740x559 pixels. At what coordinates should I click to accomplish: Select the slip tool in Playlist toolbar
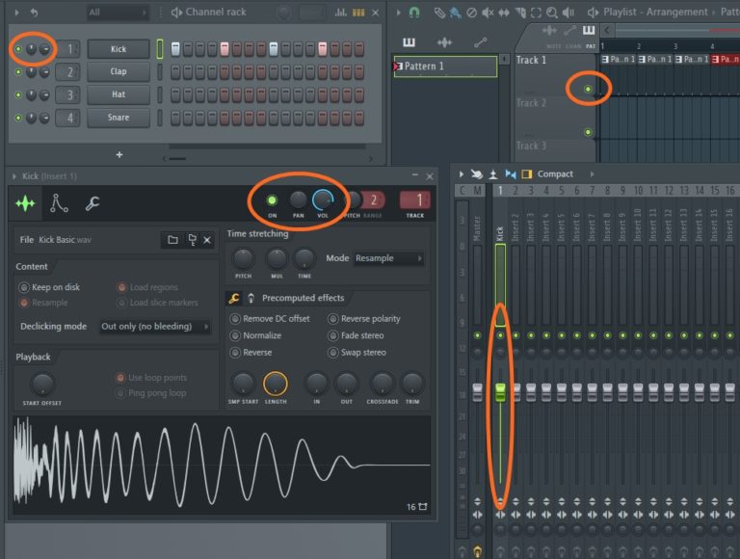coord(504,13)
